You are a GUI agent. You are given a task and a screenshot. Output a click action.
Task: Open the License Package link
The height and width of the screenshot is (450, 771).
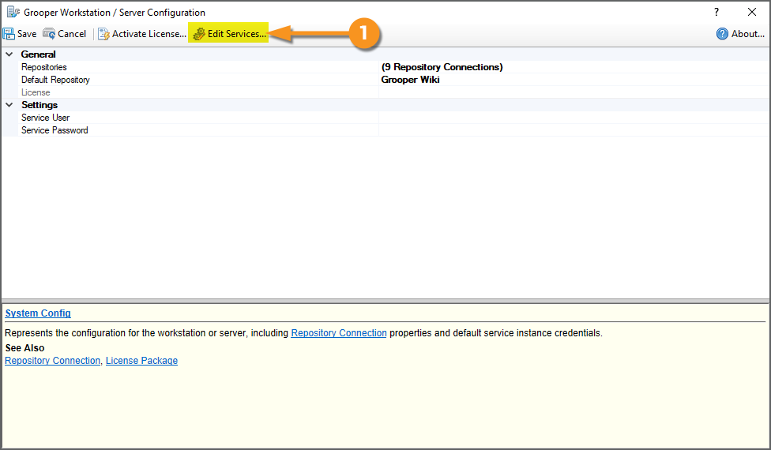click(141, 361)
